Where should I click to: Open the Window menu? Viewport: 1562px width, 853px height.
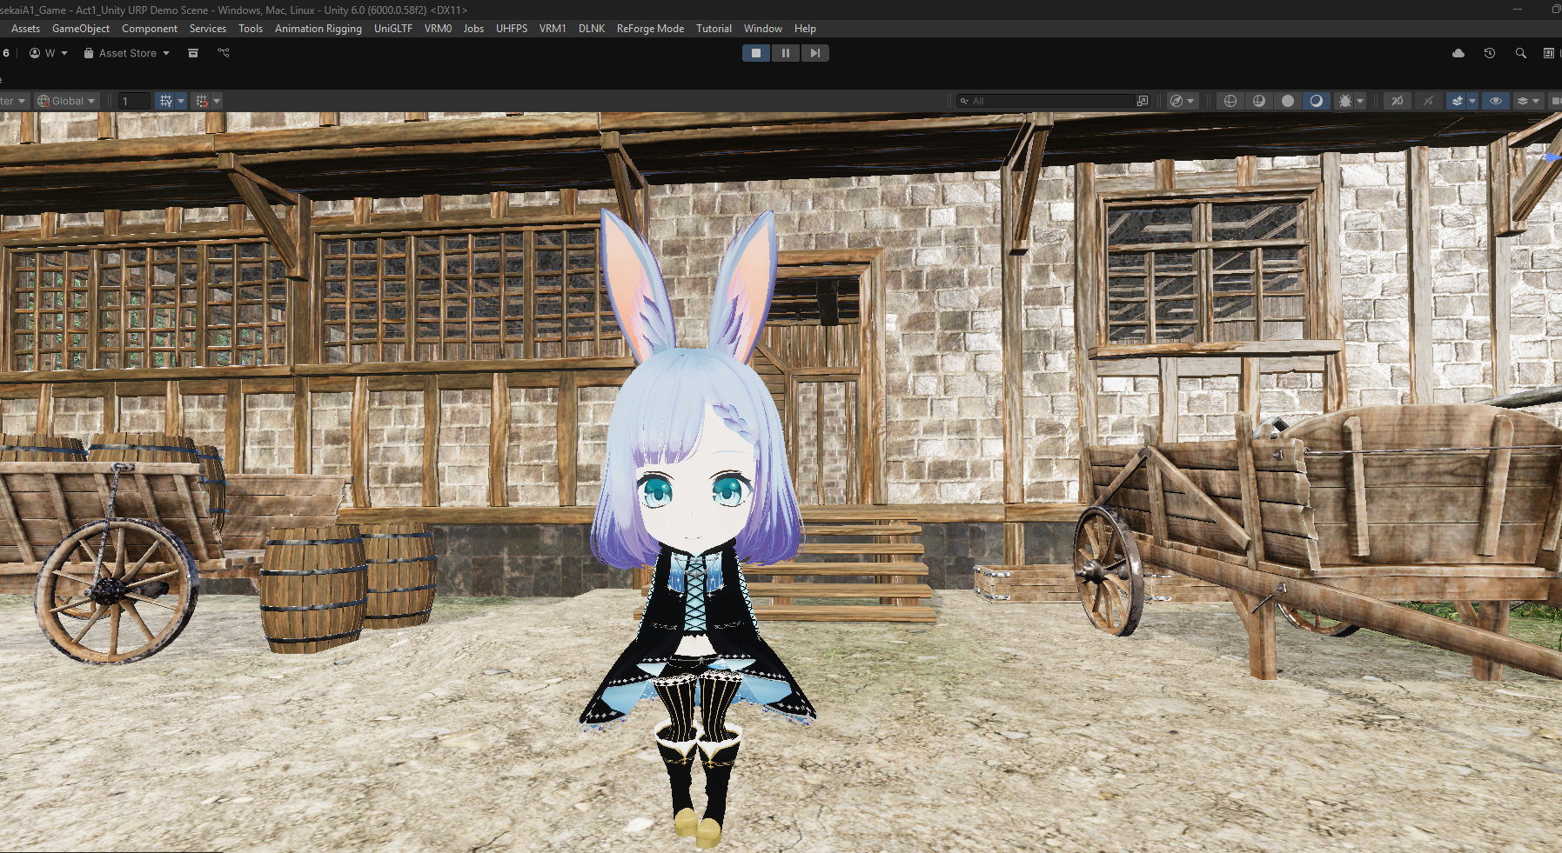click(x=763, y=29)
